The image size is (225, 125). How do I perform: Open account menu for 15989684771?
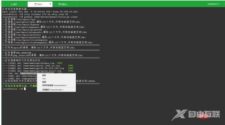click(x=213, y=4)
